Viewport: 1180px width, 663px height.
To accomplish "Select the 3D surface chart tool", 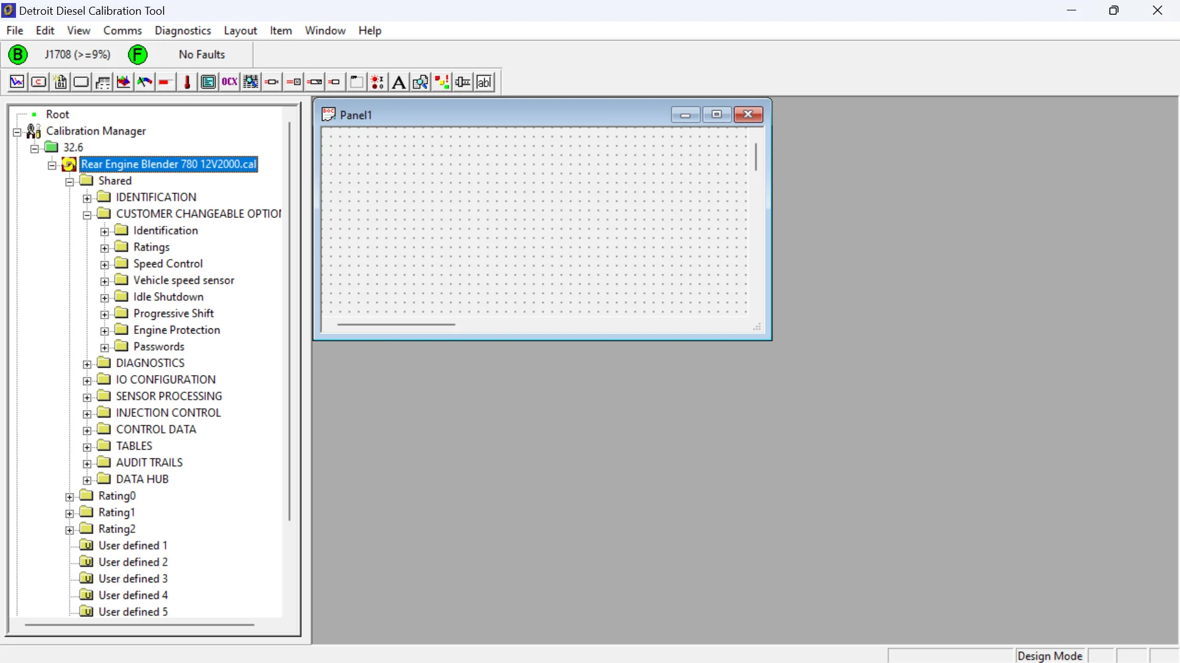I will [x=124, y=82].
